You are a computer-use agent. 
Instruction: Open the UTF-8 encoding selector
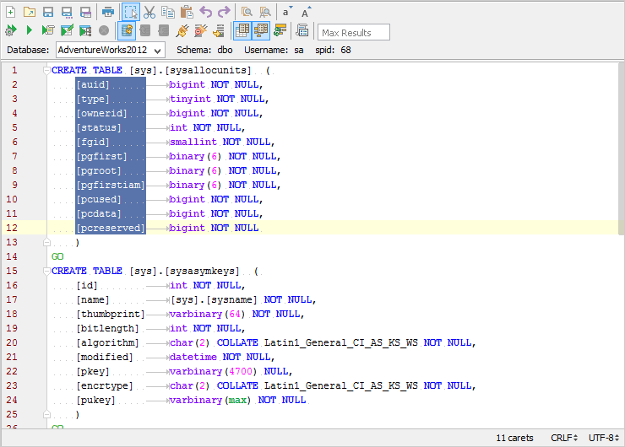click(x=604, y=438)
